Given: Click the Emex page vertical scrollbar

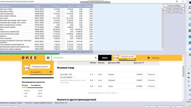Looking at the screenshot, I should click(x=183, y=71).
